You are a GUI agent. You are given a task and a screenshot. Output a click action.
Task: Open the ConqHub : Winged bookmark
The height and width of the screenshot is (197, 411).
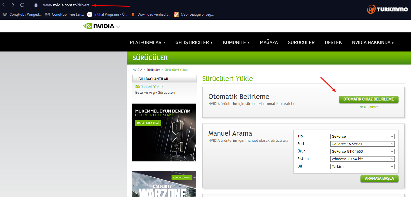(22, 14)
